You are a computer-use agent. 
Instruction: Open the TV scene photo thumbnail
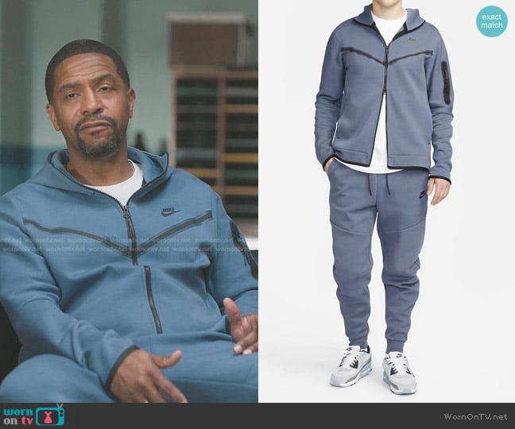(129, 201)
